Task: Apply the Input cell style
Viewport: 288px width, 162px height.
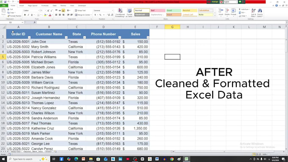Action: tap(174, 14)
